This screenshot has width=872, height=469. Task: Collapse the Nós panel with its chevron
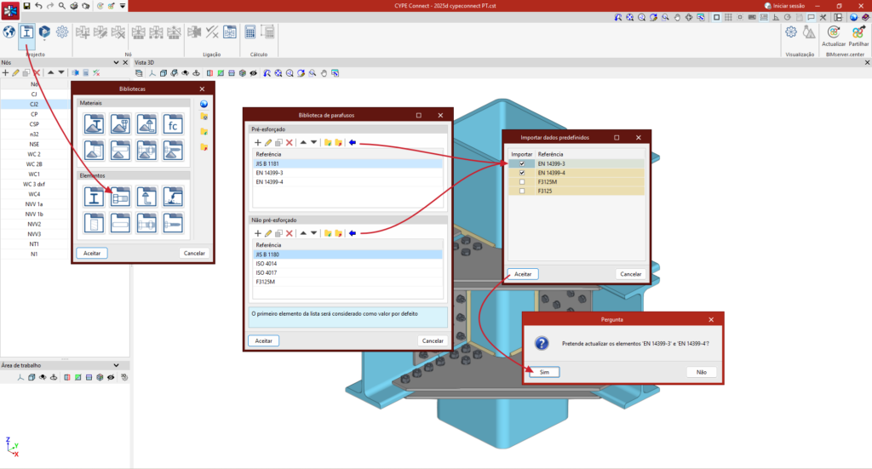pyautogui.click(x=116, y=63)
